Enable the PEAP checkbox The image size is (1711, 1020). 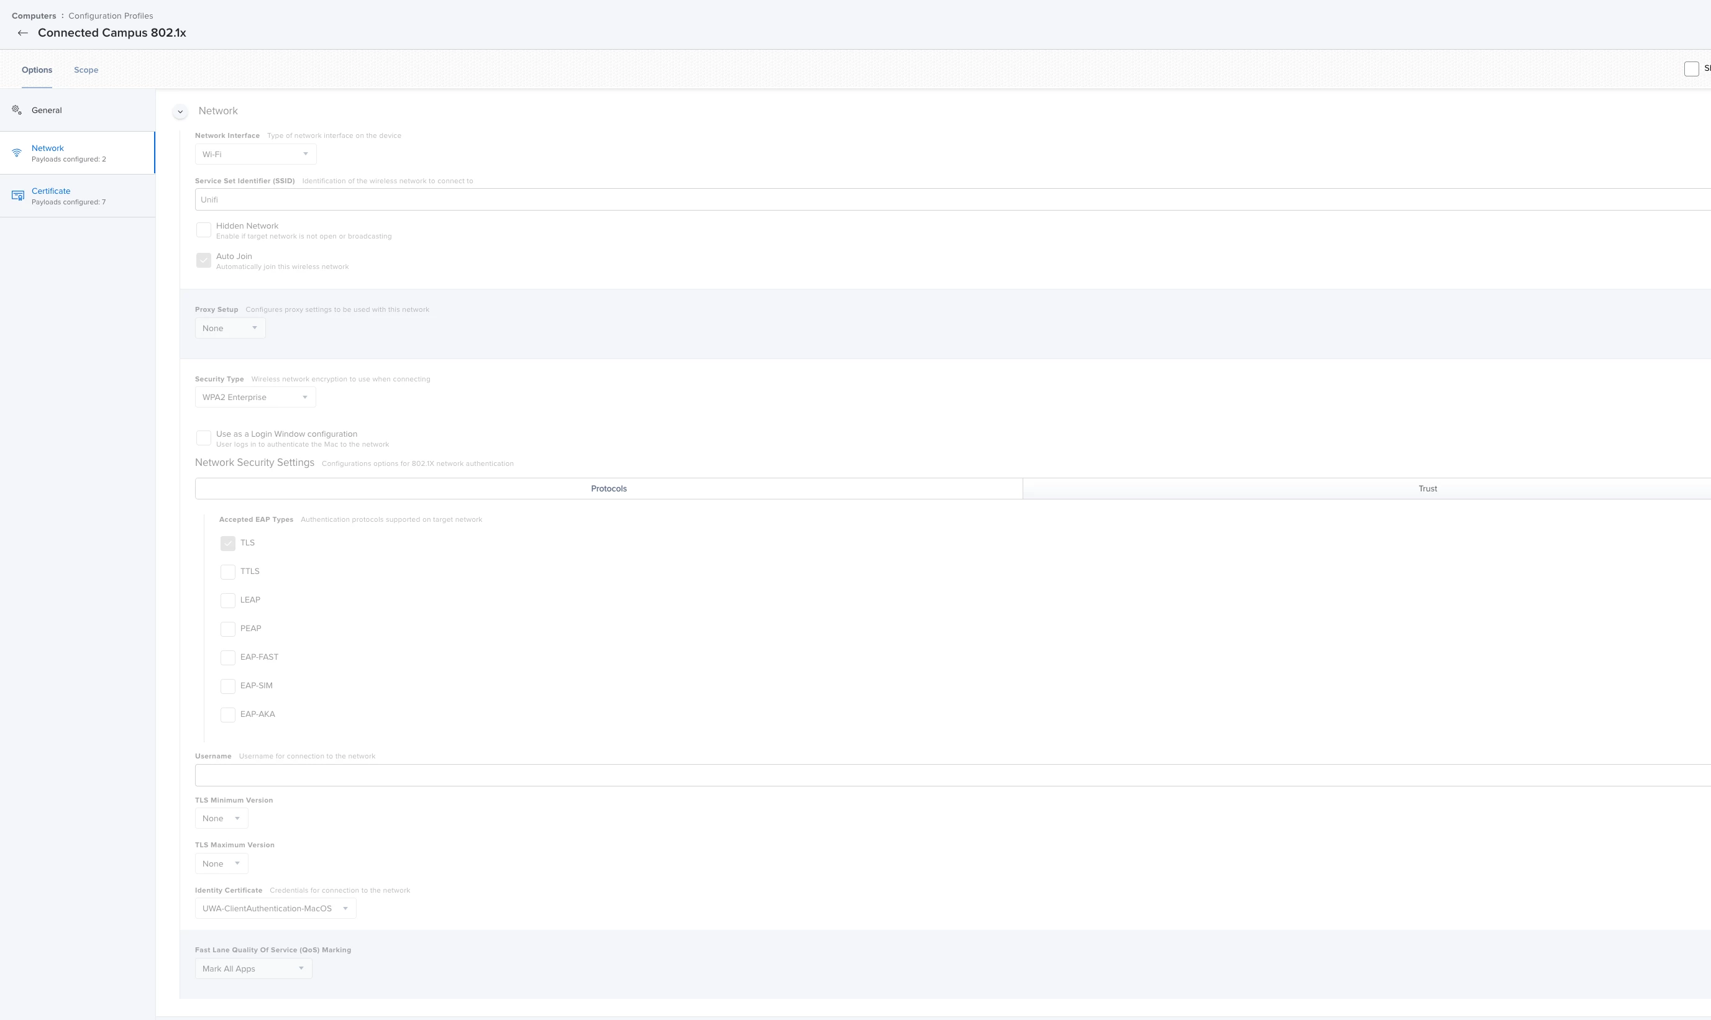click(227, 629)
